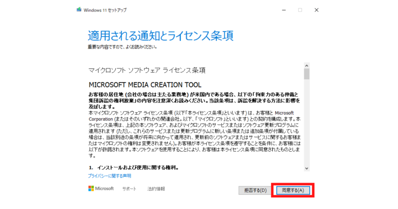Minimize the Windows 11 setup window
398x209 pixels.
284,10
